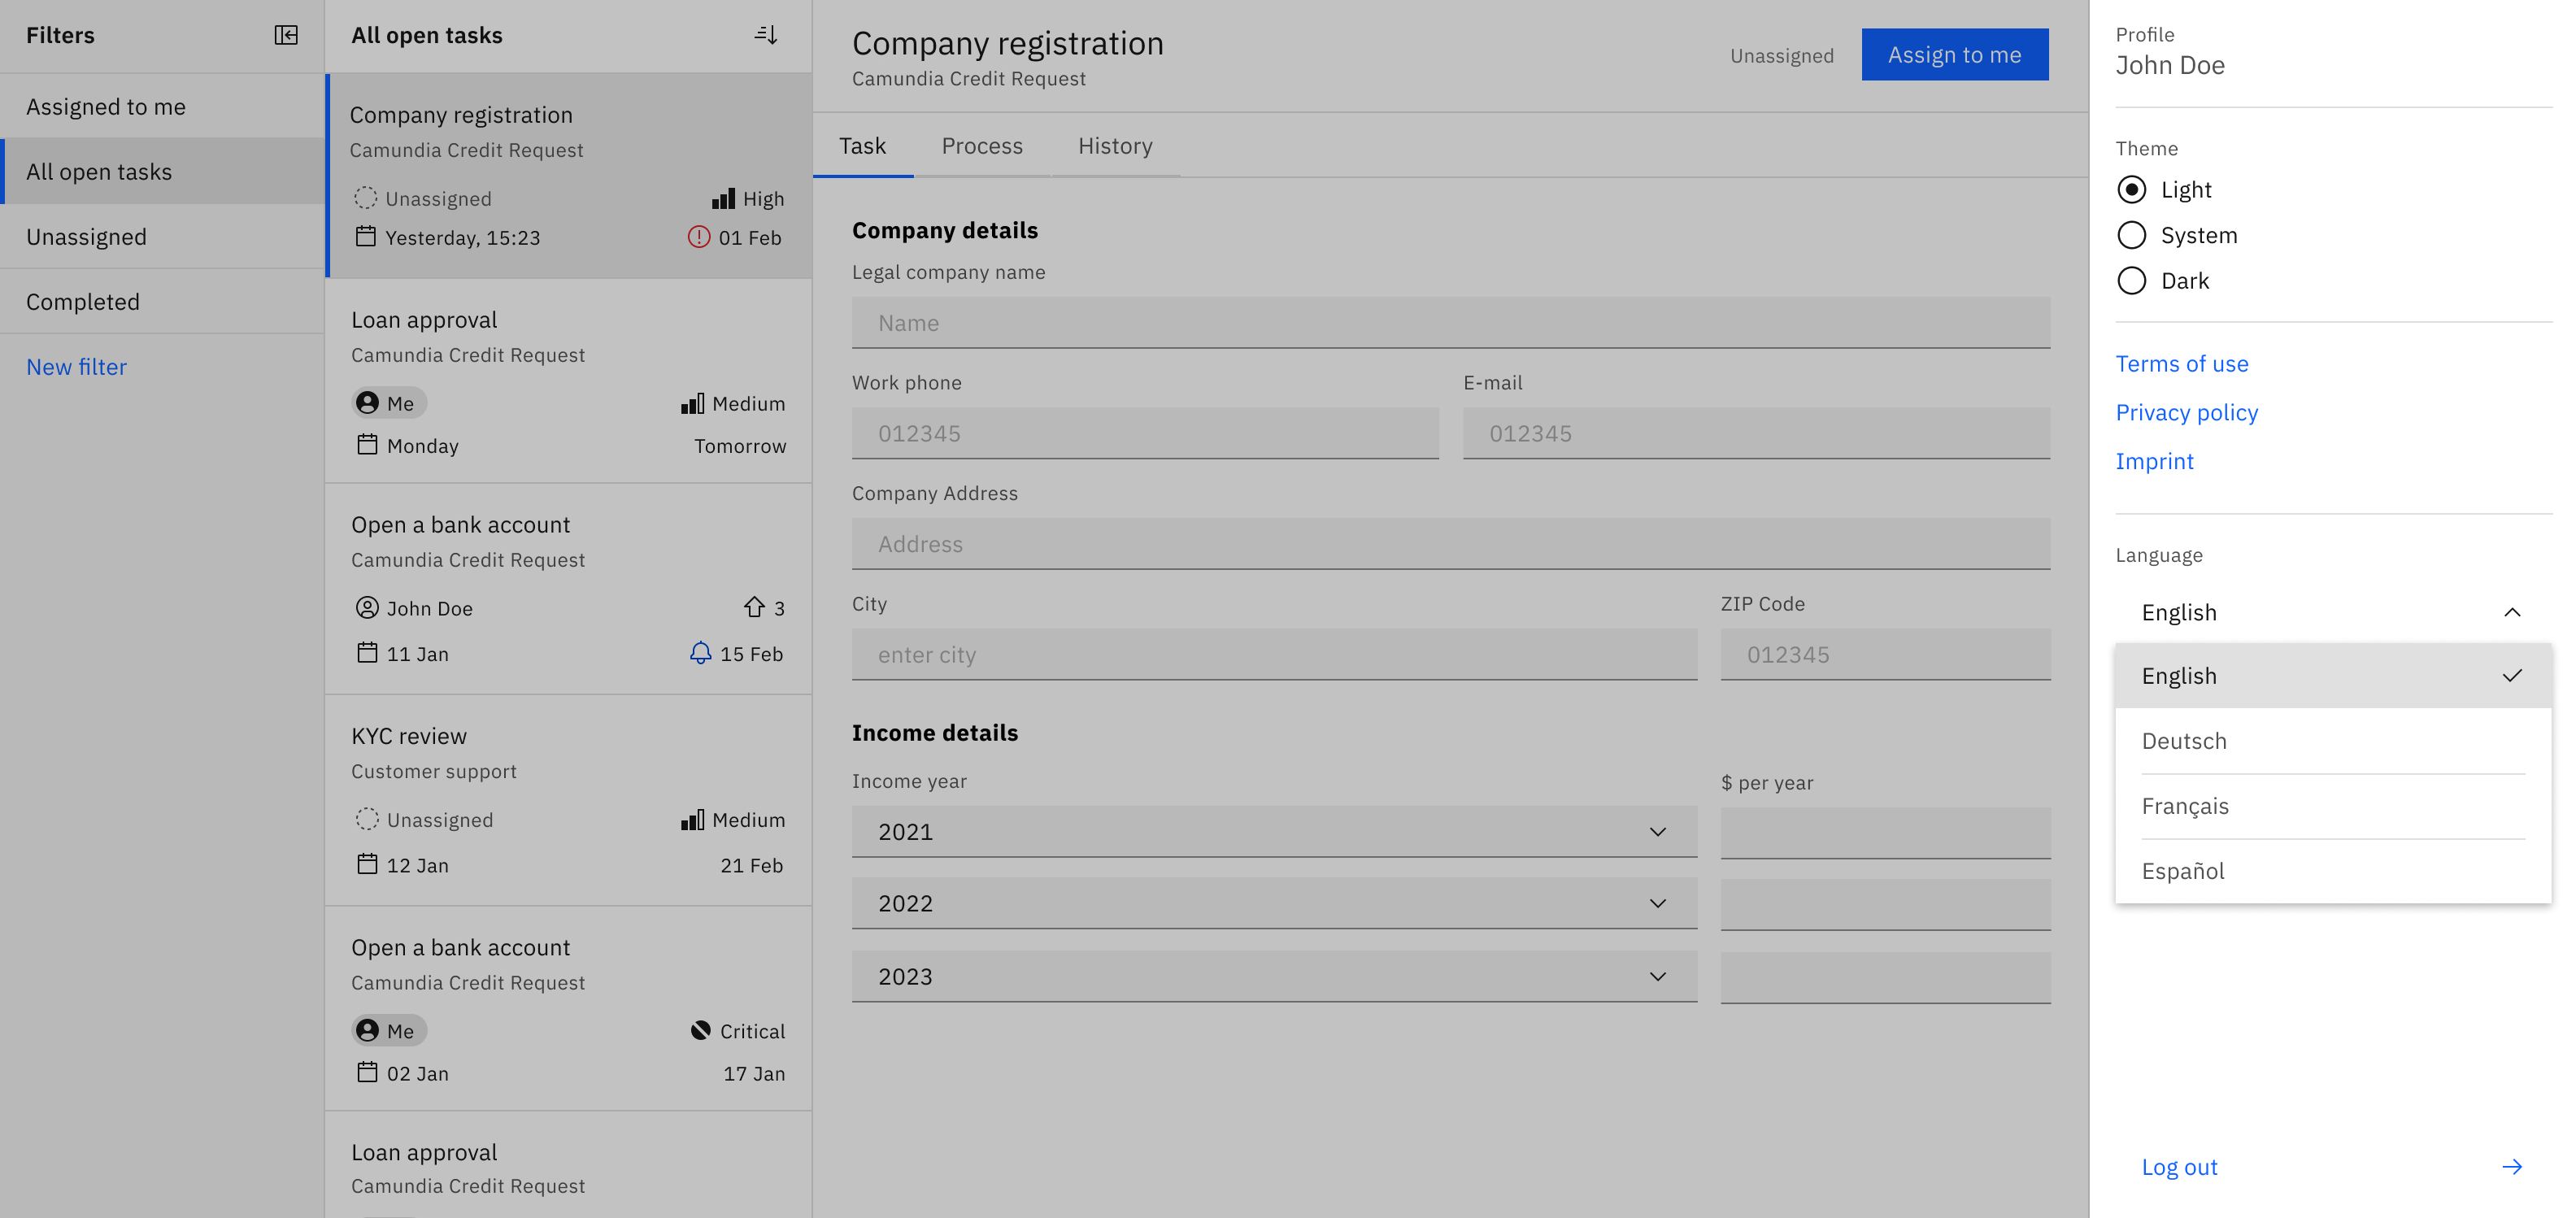Click the red overdue icon next to 01 Feb
This screenshot has width=2576, height=1218.
pyautogui.click(x=699, y=237)
